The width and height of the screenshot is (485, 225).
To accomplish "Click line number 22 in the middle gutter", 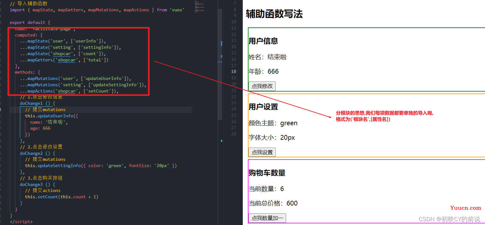I will [x=233, y=96].
